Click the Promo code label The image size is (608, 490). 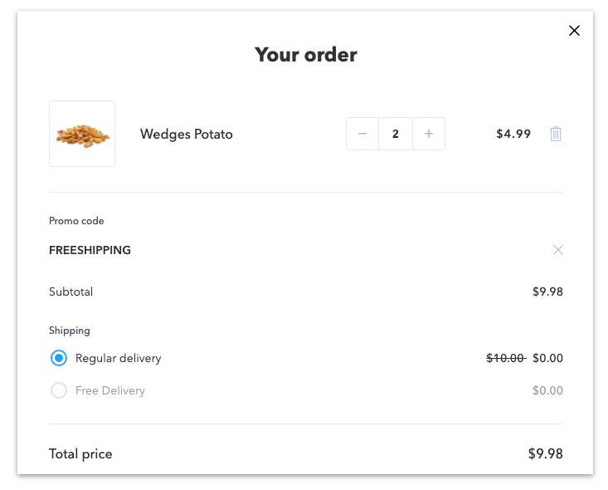coord(76,221)
